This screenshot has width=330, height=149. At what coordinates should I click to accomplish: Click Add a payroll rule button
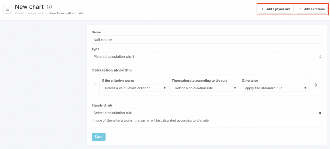click(x=276, y=9)
